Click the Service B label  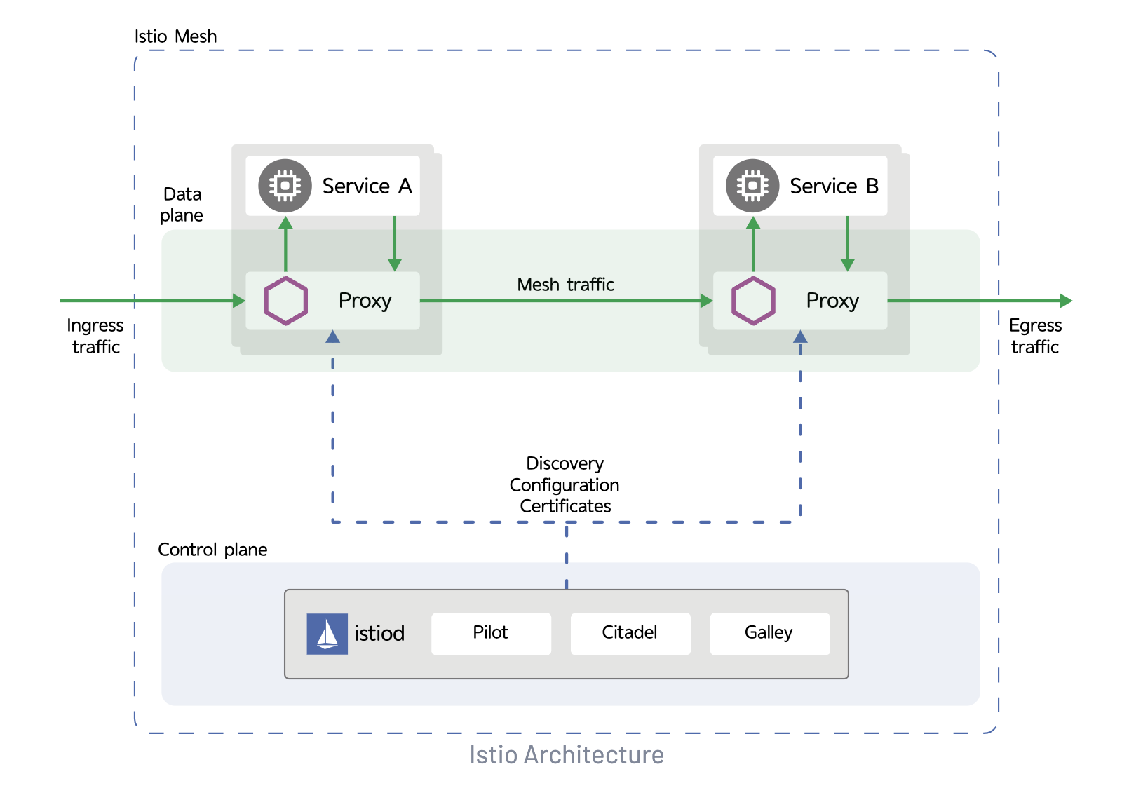(x=834, y=186)
